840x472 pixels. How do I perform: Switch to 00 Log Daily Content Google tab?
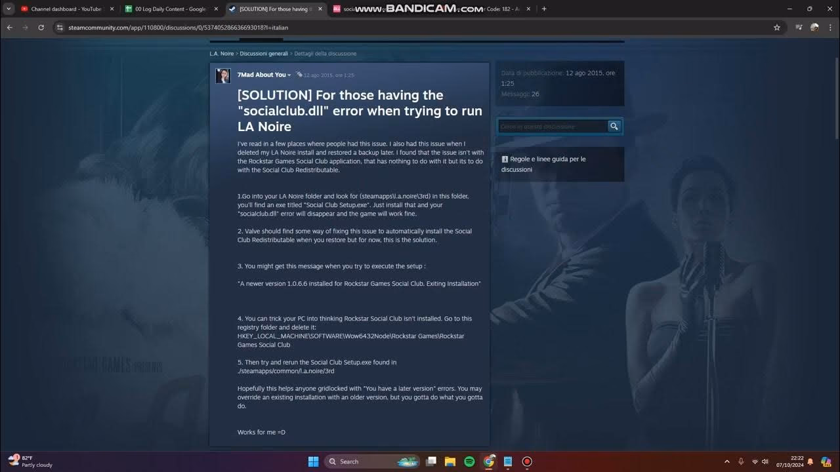tap(171, 9)
